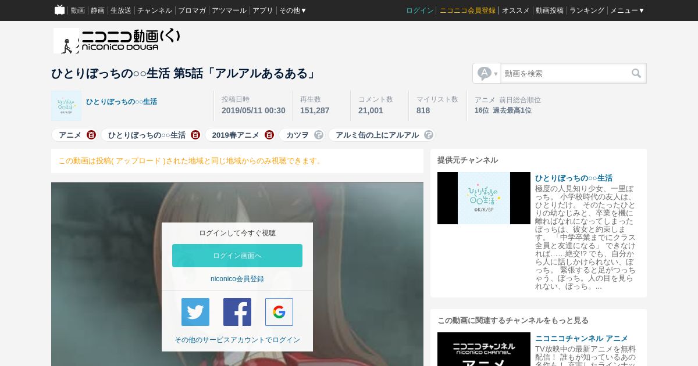Click the 2019春アニメ tag
This screenshot has width=698, height=366.
(236, 135)
